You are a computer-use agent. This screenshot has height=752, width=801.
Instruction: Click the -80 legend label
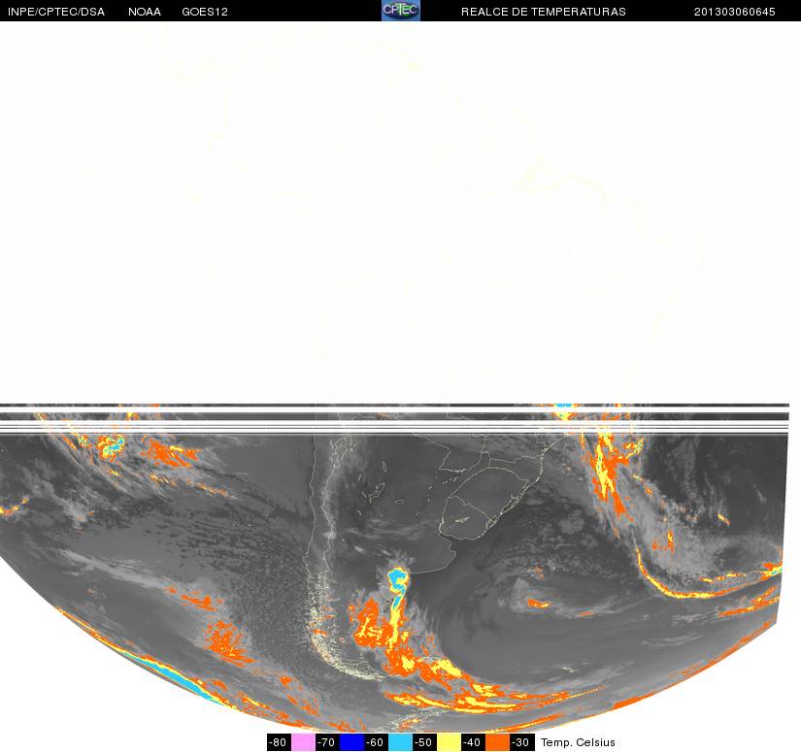(x=279, y=742)
